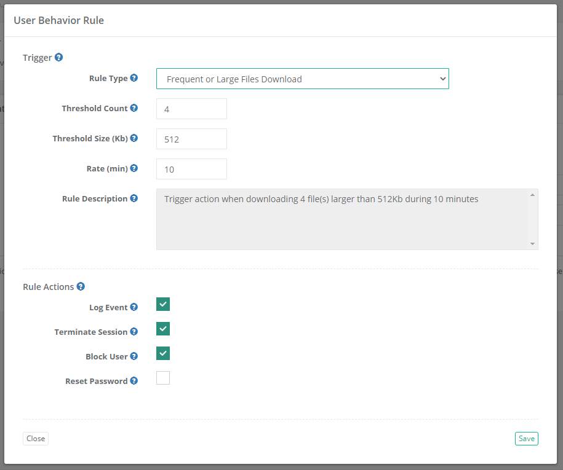Click the Rule Type help icon
The image size is (563, 470).
(134, 78)
